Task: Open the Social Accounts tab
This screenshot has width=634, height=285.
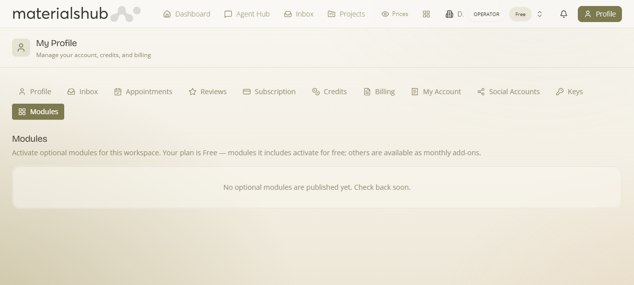Action: pyautogui.click(x=509, y=92)
